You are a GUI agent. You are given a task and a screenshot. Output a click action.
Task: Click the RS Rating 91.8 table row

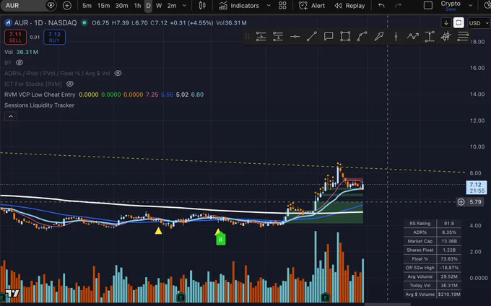tap(432, 224)
